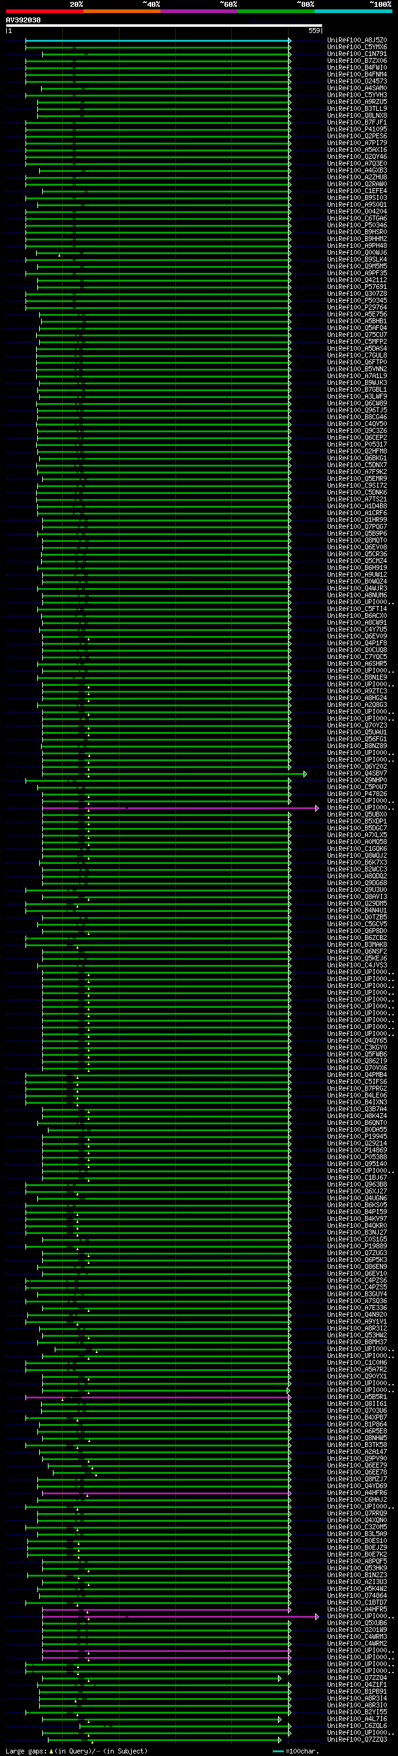Select hit label UniRef100_C6HAJ2
The width and height of the screenshot is (398, 1756).
357,1500
